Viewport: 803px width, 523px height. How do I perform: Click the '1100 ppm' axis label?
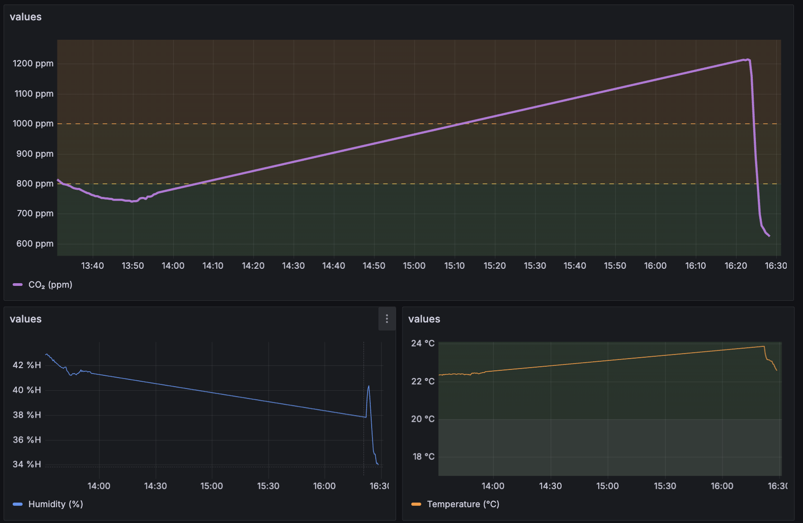(x=34, y=93)
